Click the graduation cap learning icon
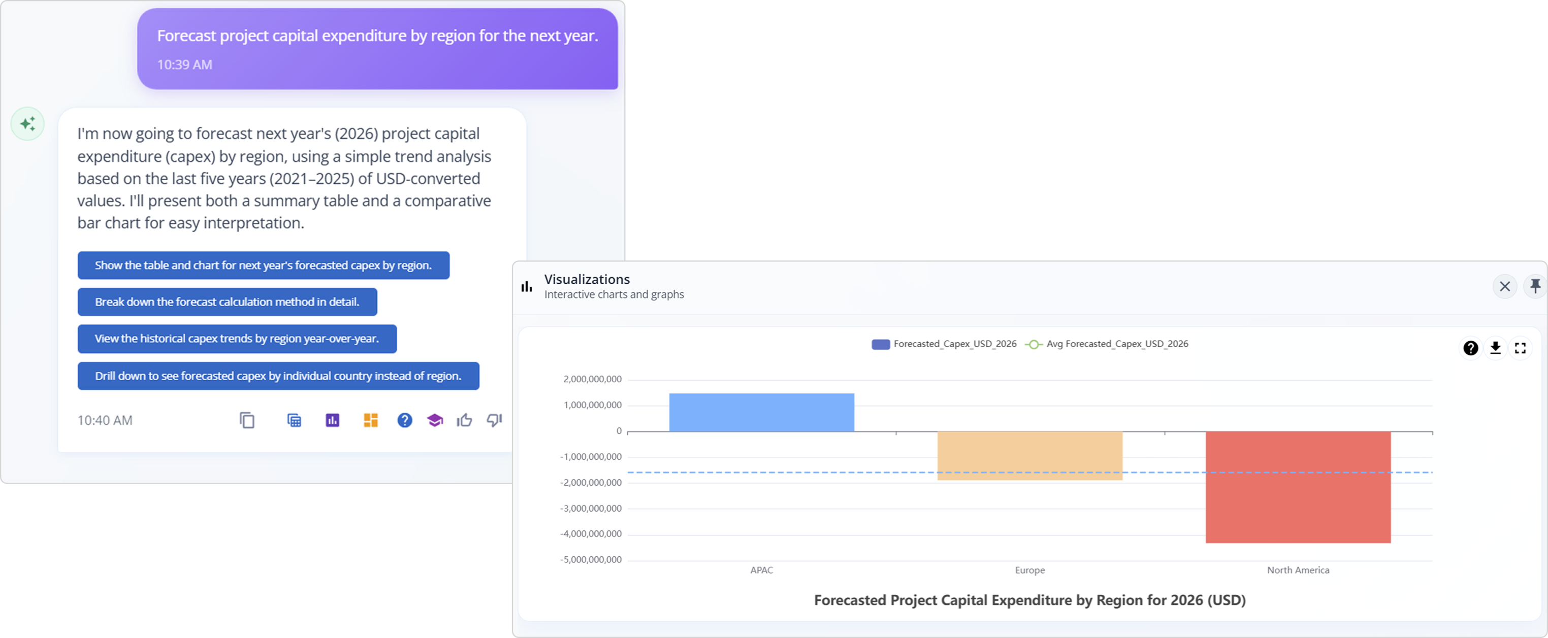 pos(435,420)
